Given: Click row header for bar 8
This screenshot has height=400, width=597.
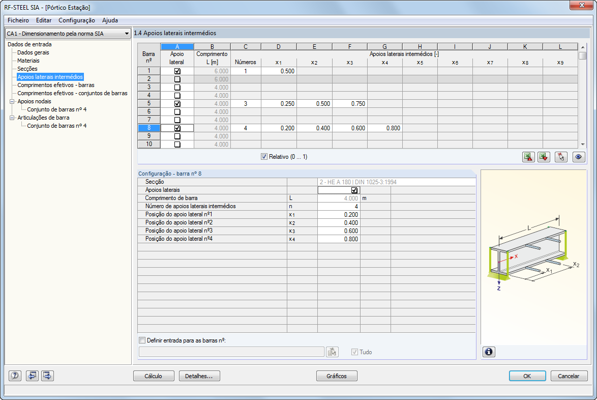Looking at the screenshot, I should pos(149,128).
